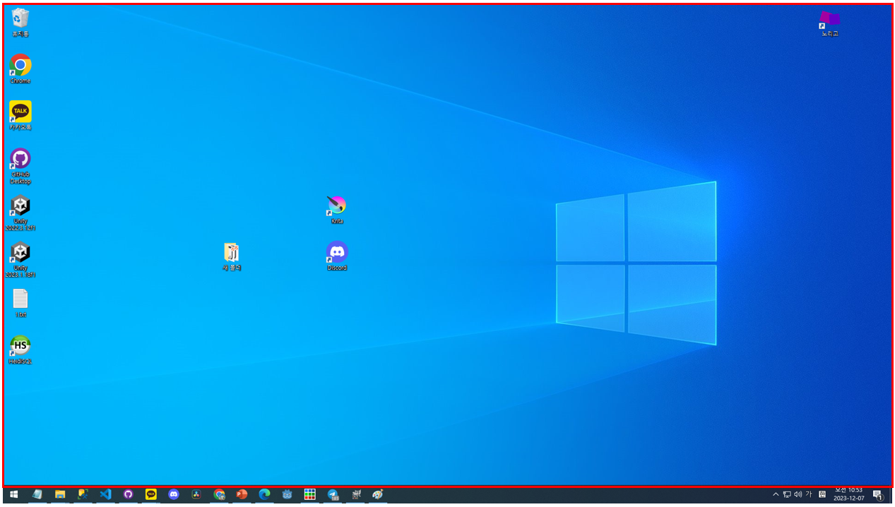Open the colorful grid app in taskbar
895x507 pixels.
pos(309,494)
